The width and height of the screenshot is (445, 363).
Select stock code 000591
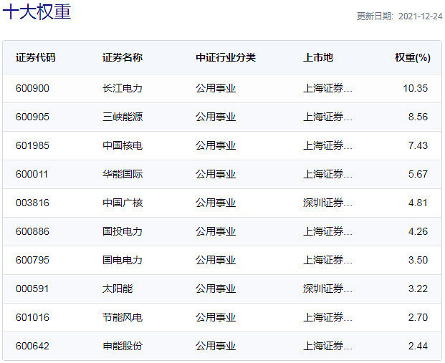pos(32,289)
